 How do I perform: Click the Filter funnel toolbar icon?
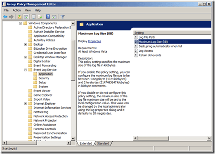pyautogui.click(x=63, y=17)
